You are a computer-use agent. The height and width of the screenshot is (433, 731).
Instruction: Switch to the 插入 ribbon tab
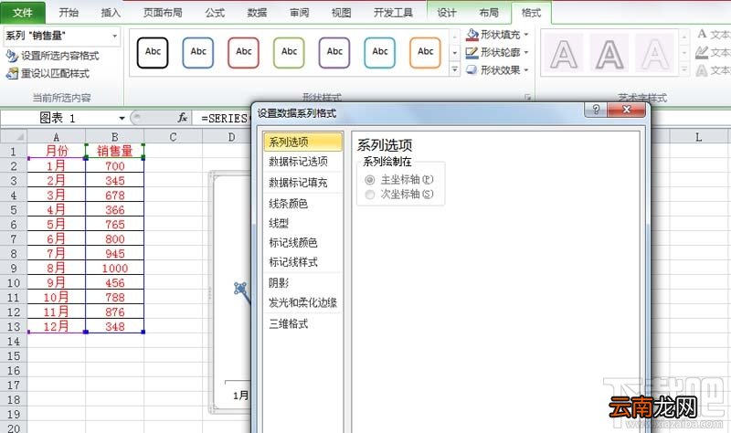click(x=111, y=13)
